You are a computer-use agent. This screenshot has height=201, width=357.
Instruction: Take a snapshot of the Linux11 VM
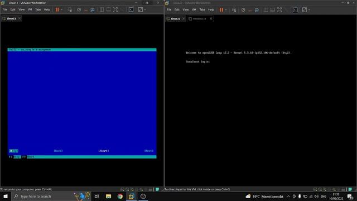[x=79, y=9]
